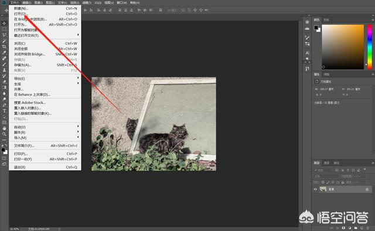Viewport: 375px width, 231px height.
Task: Select the Blur tool droplet icon
Action: pyautogui.click(x=4, y=93)
